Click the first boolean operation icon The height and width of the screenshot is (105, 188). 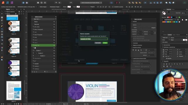click(167, 3)
